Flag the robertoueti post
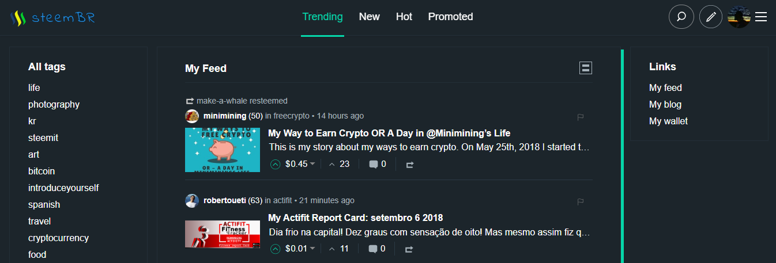This screenshot has height=263, width=776. (x=581, y=201)
